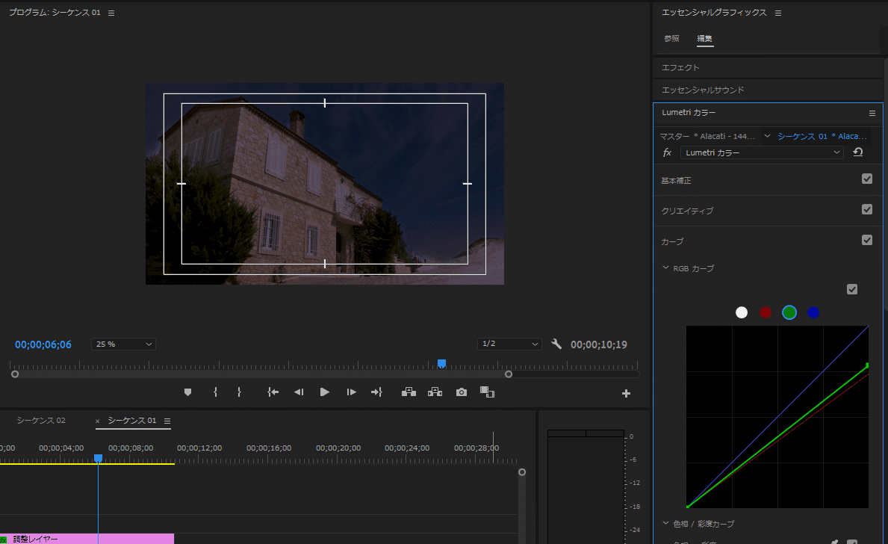Open the エッセンシャルサウンド panel

point(703,90)
